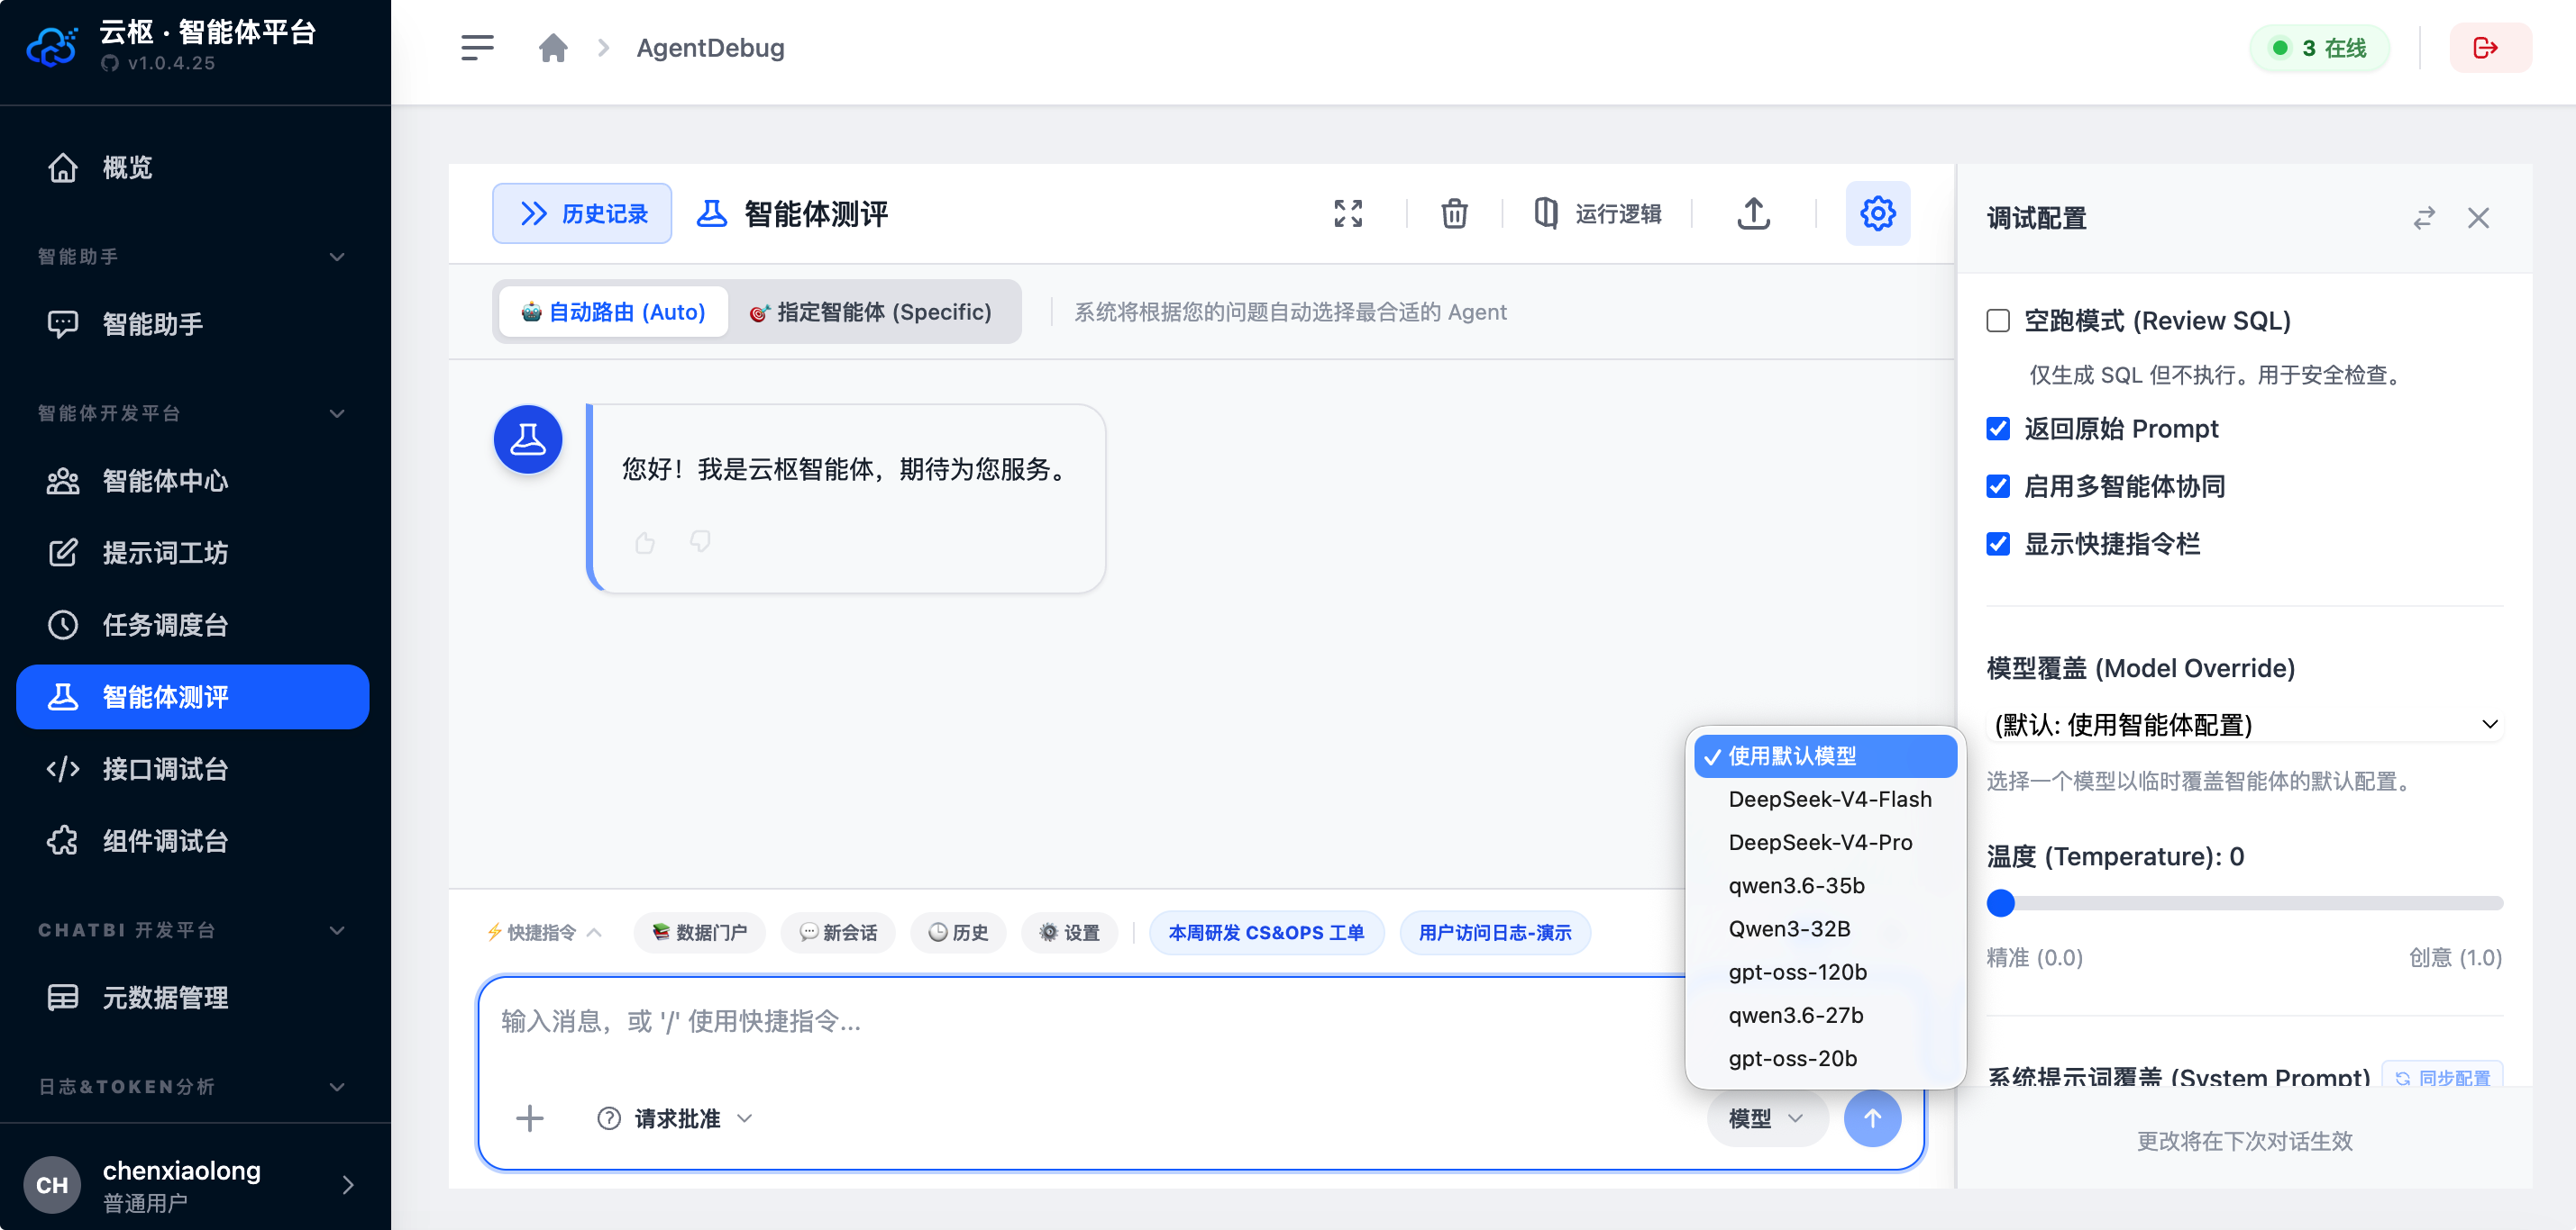Toggle fullscreen with expand arrows icon
The width and height of the screenshot is (2576, 1230).
click(x=1347, y=213)
